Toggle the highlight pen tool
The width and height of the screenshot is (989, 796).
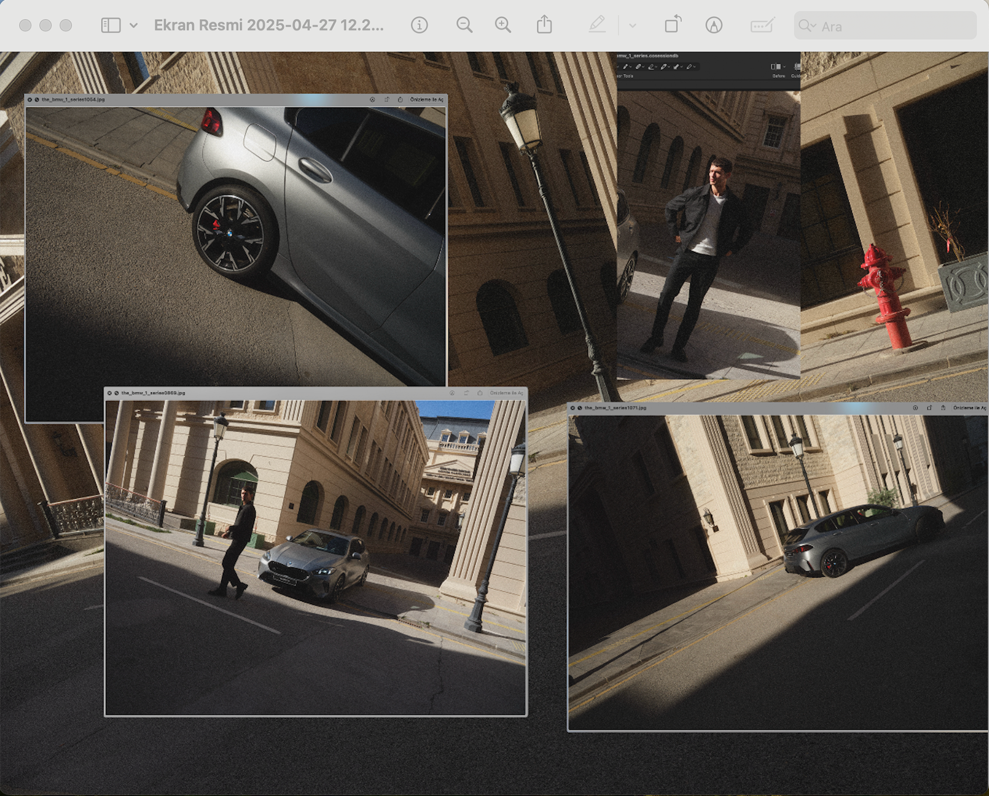596,25
